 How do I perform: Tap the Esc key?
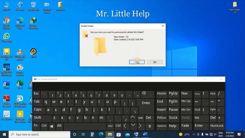36,95
